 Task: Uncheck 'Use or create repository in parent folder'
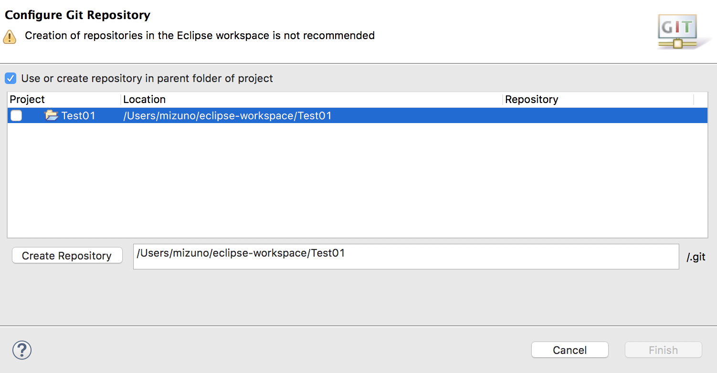click(x=11, y=78)
